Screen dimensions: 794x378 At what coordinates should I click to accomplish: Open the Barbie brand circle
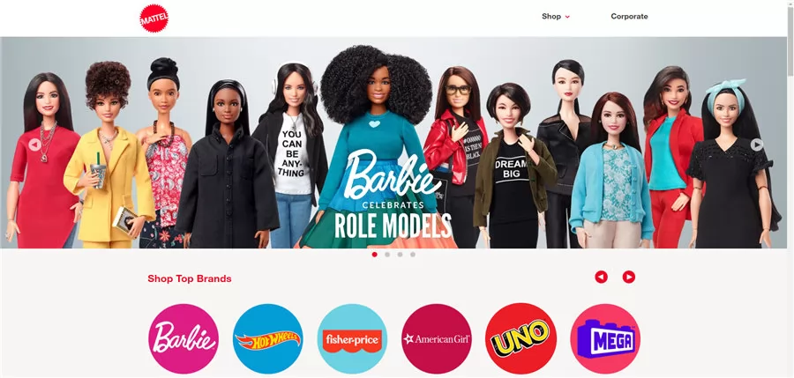(184, 338)
